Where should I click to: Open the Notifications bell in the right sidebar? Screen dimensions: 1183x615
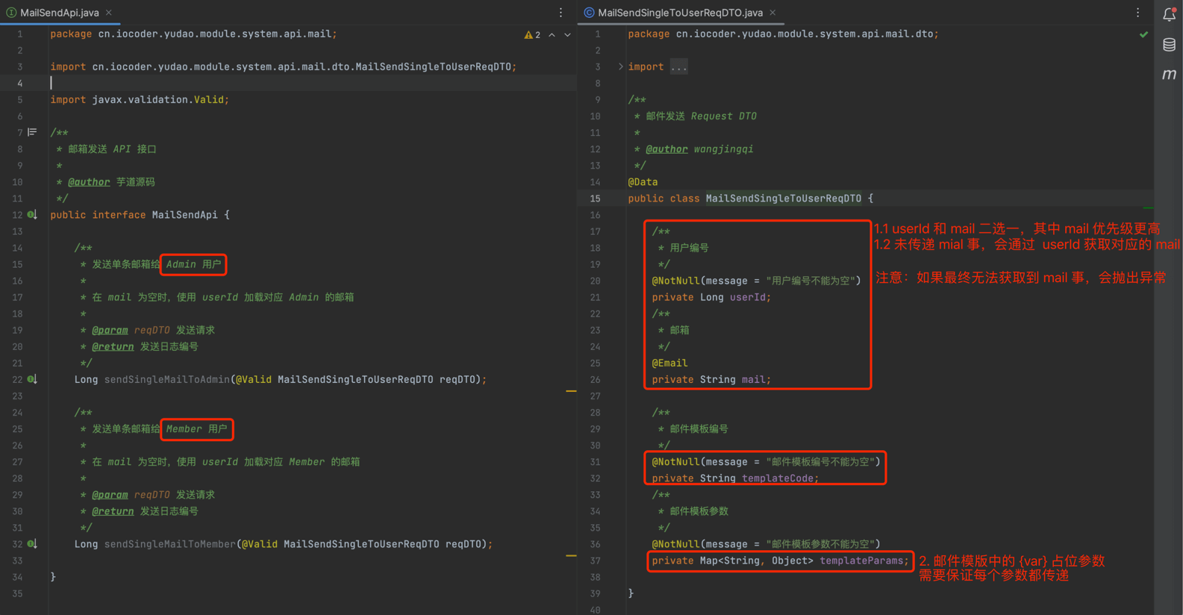pos(1169,14)
